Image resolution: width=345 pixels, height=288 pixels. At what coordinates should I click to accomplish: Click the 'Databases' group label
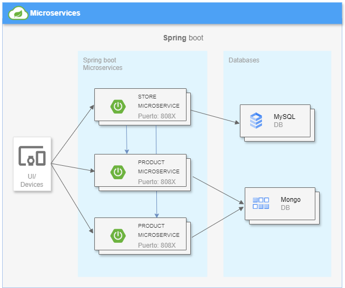point(244,60)
